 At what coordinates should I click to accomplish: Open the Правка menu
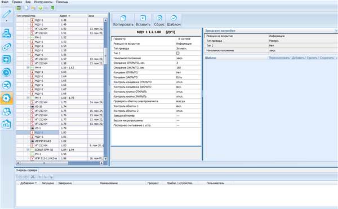(17, 2)
